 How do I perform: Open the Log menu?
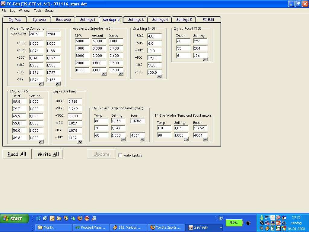pyautogui.click(x=12, y=11)
